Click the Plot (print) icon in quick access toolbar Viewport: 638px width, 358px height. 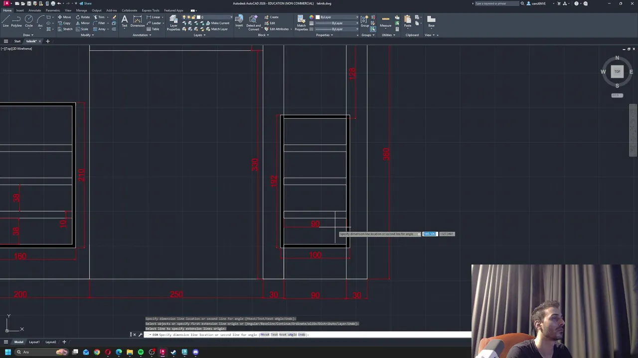pos(53,3)
